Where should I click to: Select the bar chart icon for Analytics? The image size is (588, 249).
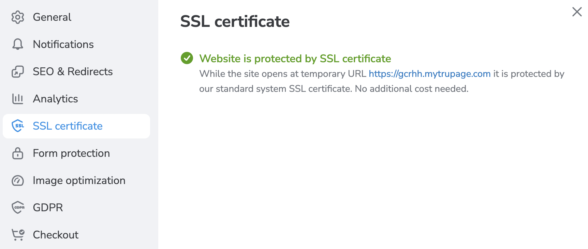[18, 99]
